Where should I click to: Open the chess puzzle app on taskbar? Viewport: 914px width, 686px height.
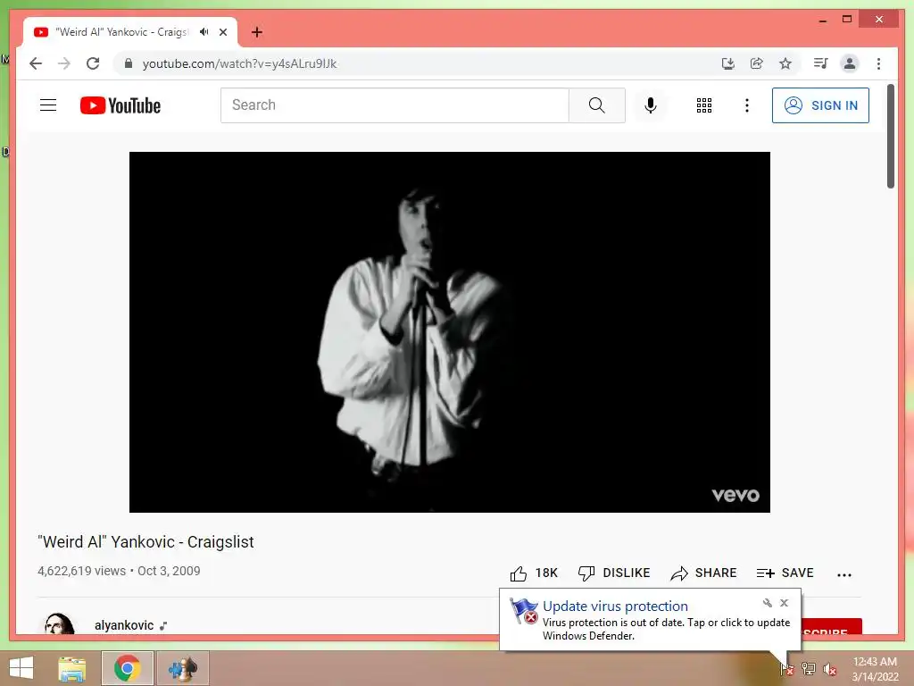182,668
